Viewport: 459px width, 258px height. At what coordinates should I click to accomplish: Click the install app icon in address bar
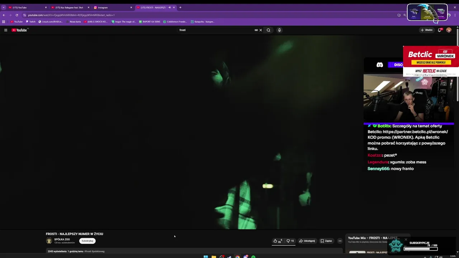(x=399, y=15)
